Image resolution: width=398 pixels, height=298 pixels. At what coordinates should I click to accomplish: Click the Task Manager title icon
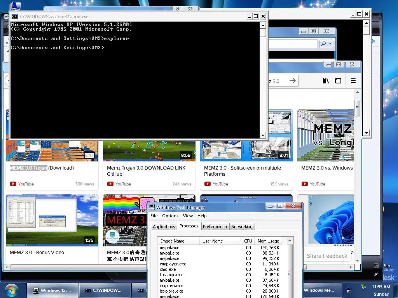pos(152,207)
